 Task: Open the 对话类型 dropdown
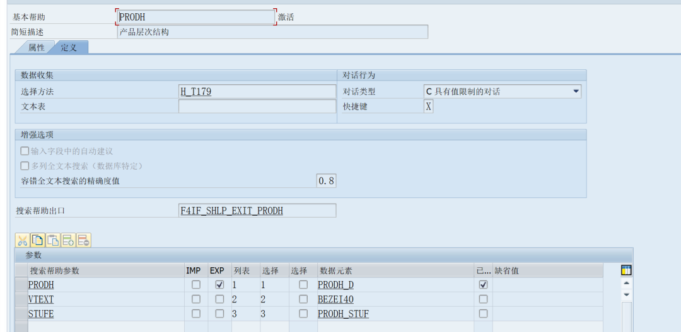click(x=576, y=91)
